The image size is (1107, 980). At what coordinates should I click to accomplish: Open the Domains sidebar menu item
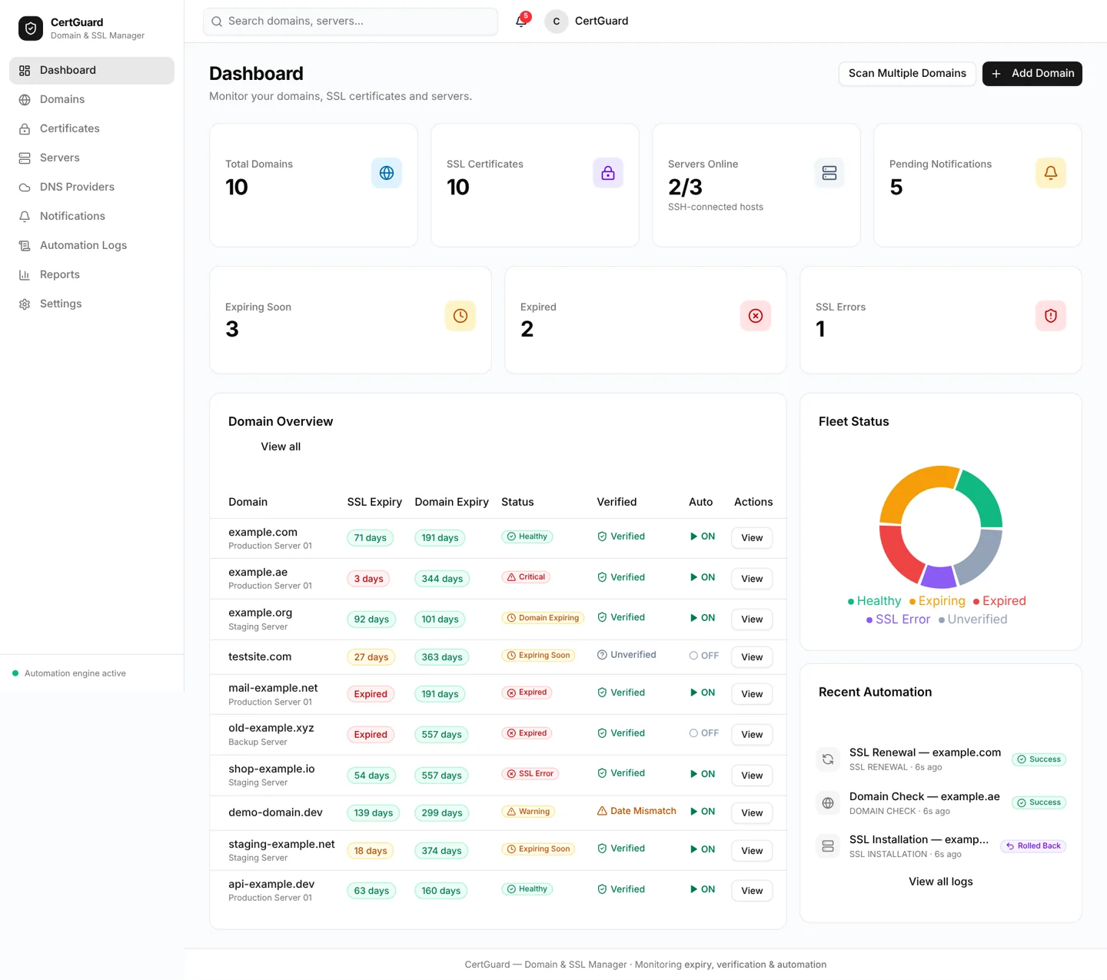click(92, 99)
